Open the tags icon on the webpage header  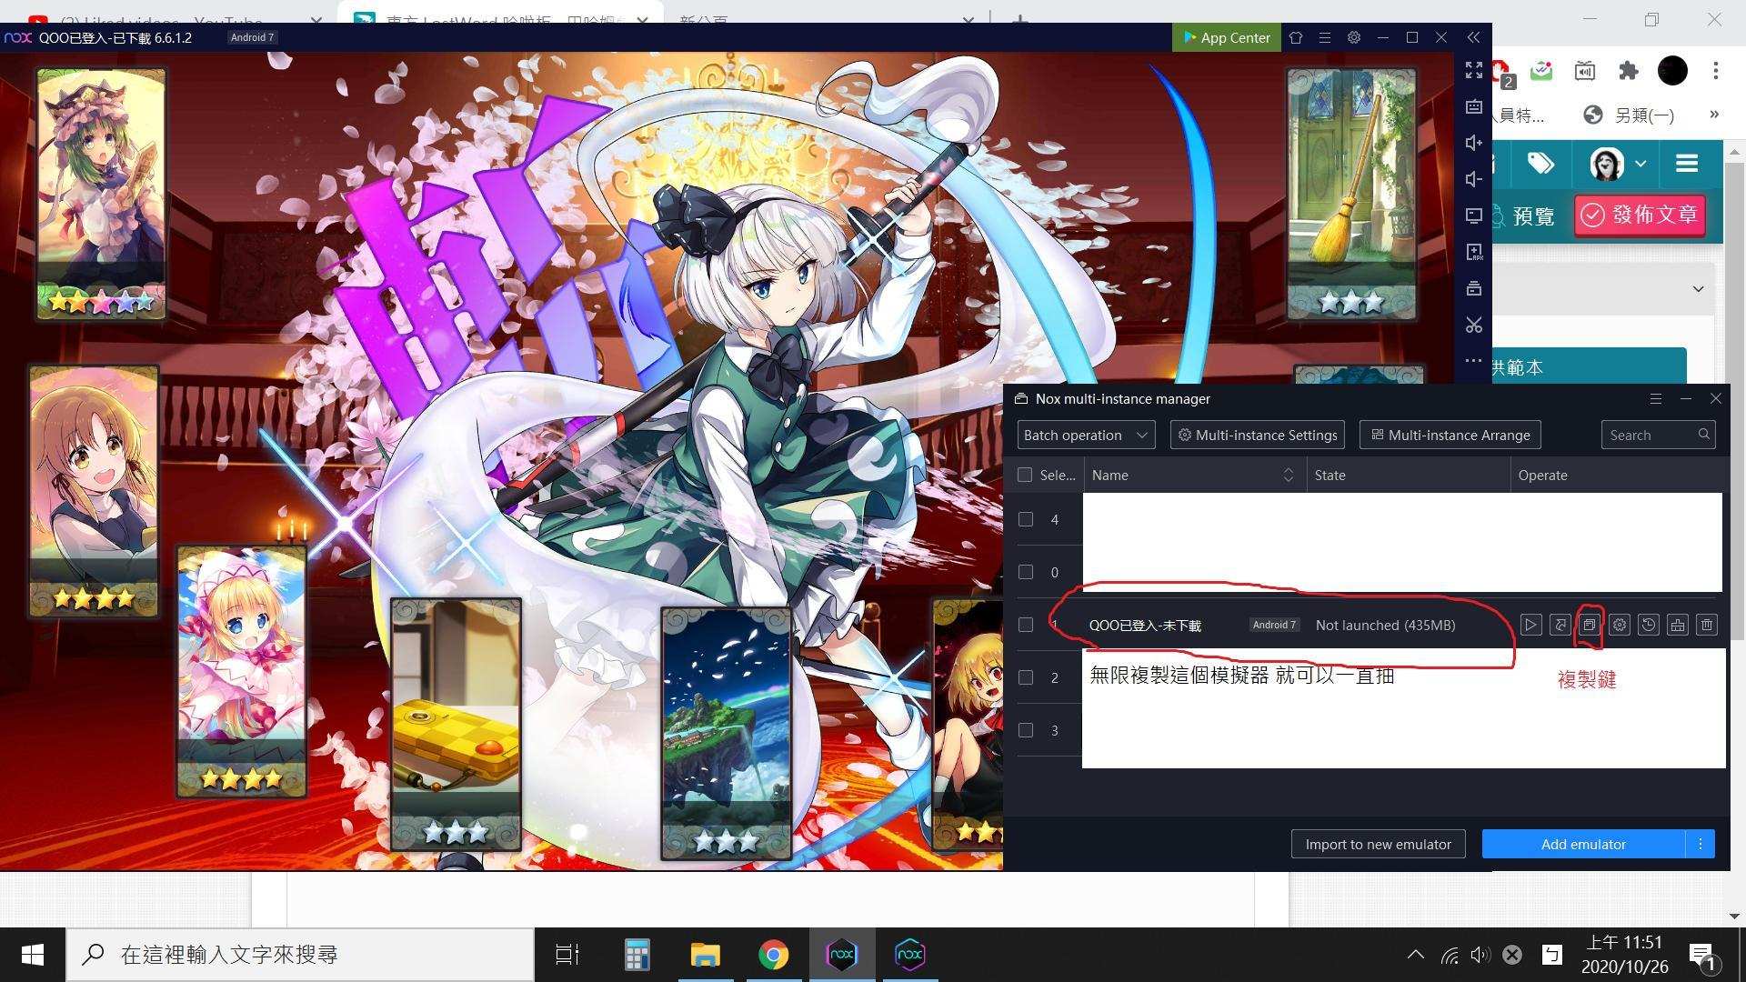coord(1540,164)
